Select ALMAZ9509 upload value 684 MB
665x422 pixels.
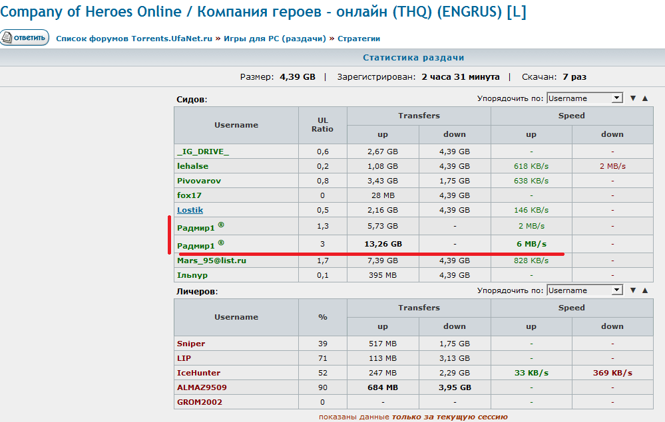[383, 387]
